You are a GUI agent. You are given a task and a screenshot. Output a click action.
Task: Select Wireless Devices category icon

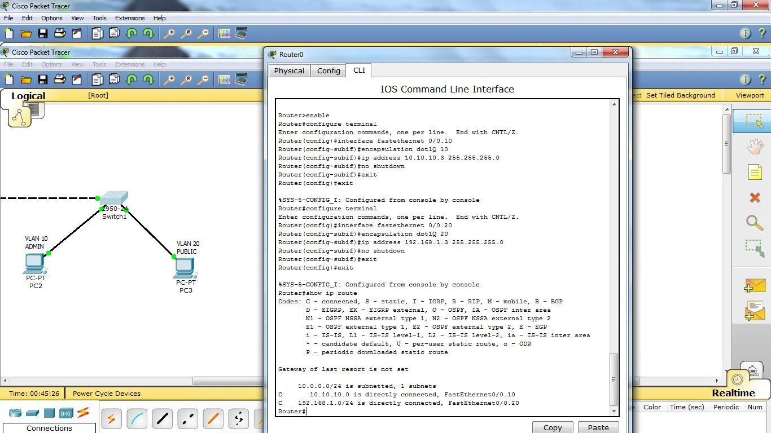point(66,413)
